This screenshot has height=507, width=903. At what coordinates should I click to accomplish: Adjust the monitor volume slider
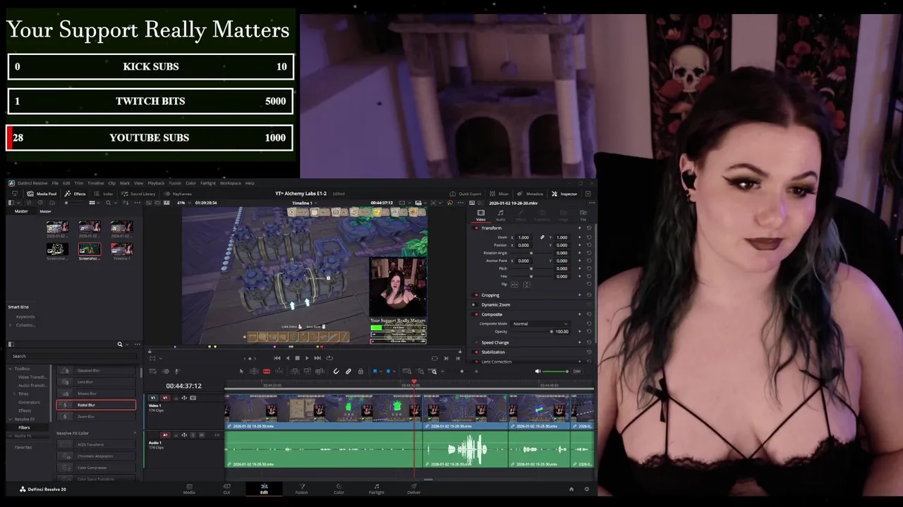click(x=557, y=371)
